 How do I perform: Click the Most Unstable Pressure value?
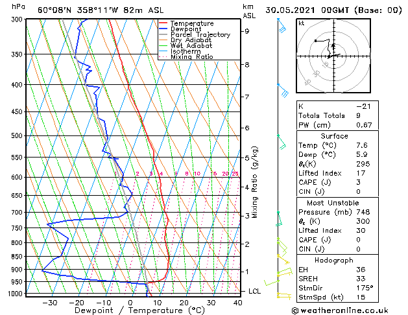[363, 212]
